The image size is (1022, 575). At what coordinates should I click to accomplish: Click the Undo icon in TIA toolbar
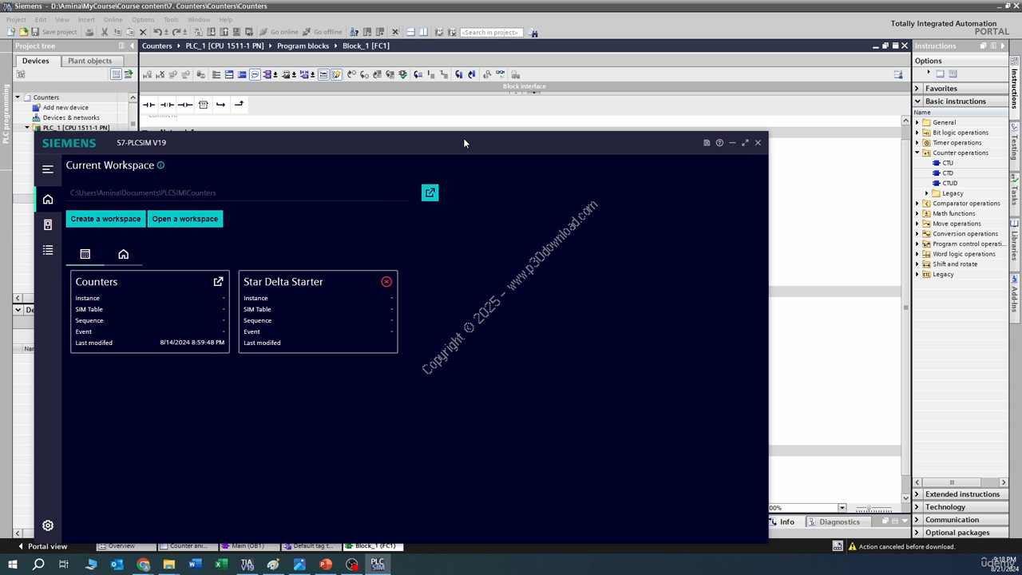click(157, 32)
